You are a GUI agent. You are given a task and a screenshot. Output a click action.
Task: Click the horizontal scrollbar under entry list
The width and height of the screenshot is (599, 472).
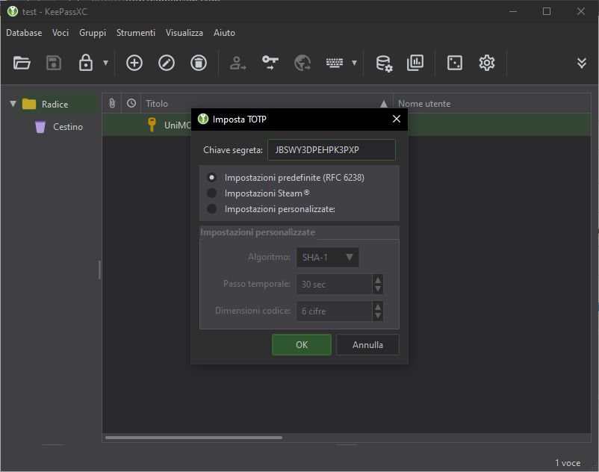coord(193,438)
